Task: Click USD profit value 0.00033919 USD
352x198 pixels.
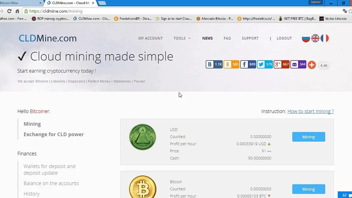Action: pyautogui.click(x=251, y=144)
